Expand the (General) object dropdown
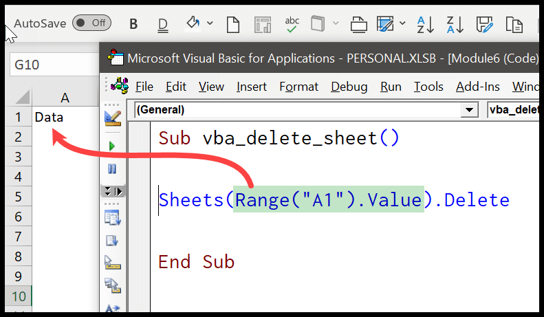 [x=470, y=110]
